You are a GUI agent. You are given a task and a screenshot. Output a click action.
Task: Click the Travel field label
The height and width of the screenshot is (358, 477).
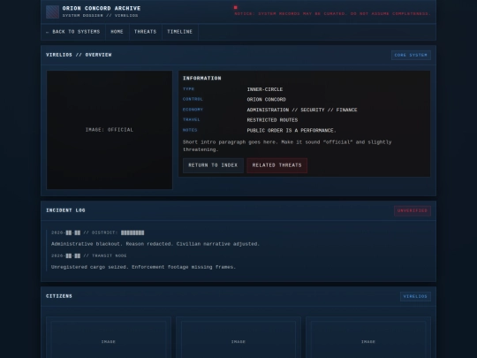(192, 119)
